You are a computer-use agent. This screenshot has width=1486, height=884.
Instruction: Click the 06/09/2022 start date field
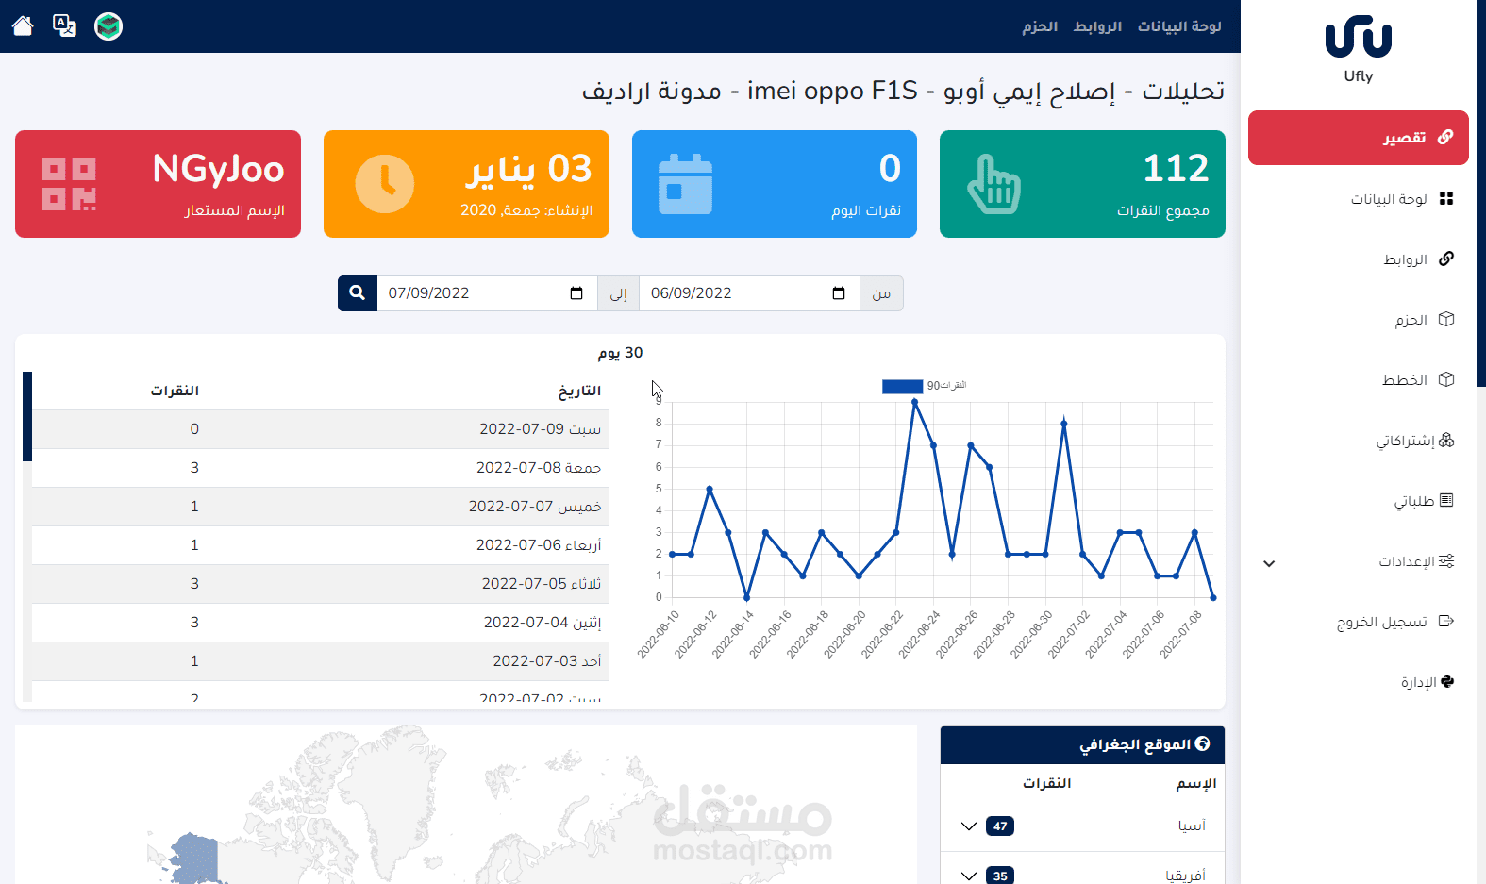tap(749, 293)
